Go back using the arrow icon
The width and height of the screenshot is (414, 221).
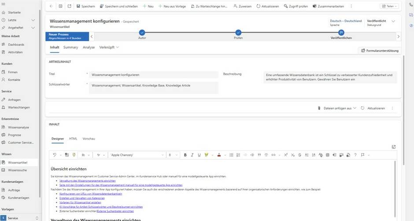tap(51, 6)
